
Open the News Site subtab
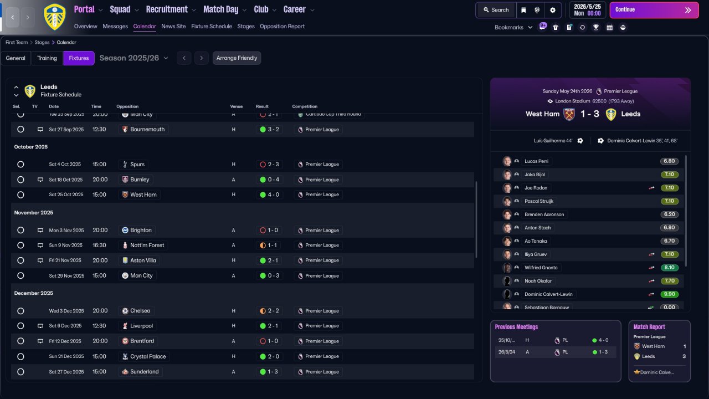(173, 26)
